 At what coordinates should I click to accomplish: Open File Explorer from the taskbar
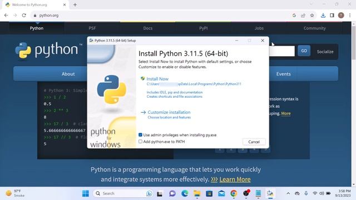(x=197, y=193)
